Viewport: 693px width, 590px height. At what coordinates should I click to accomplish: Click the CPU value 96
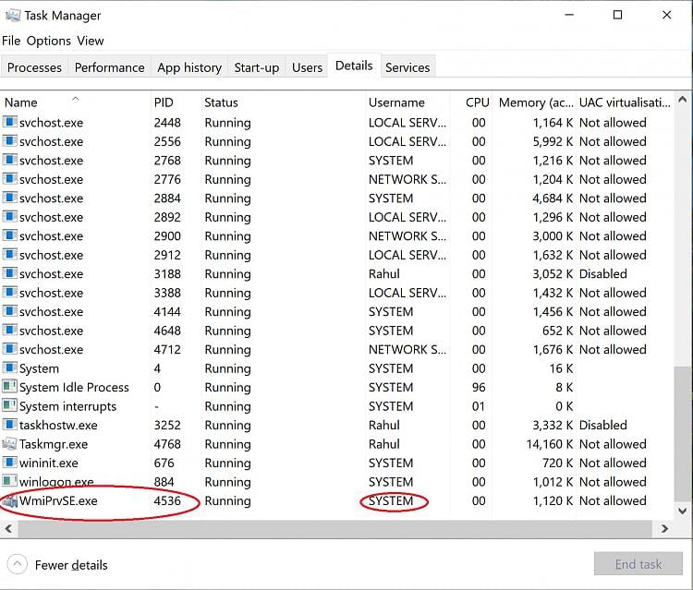(x=479, y=387)
